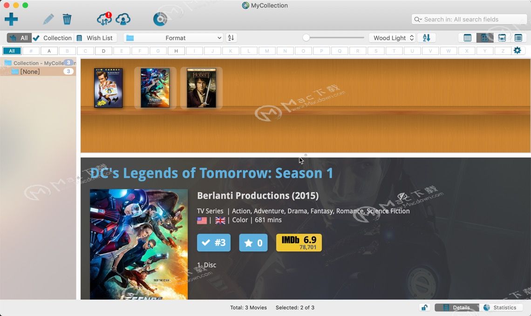
Task: Delete selected movie using the trash icon
Action: [67, 19]
